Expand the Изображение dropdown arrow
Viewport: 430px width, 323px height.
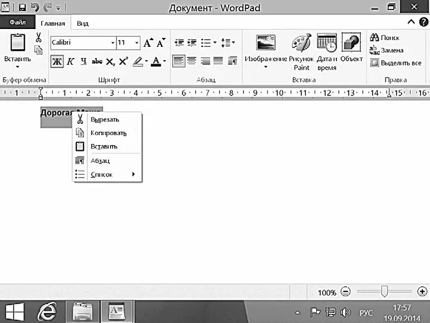point(266,67)
